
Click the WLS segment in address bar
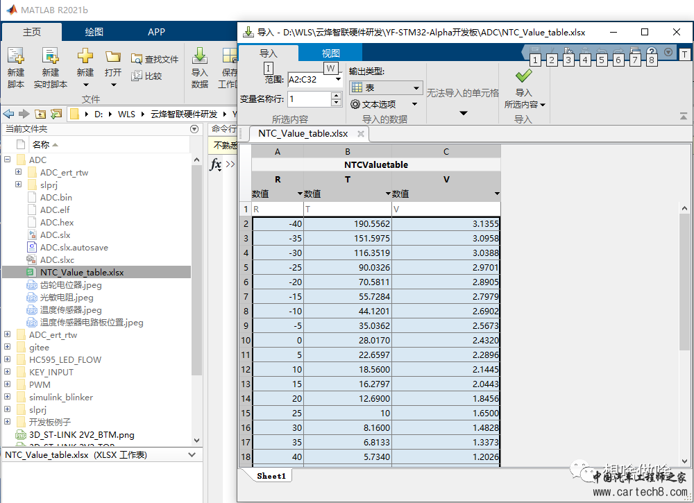click(126, 114)
